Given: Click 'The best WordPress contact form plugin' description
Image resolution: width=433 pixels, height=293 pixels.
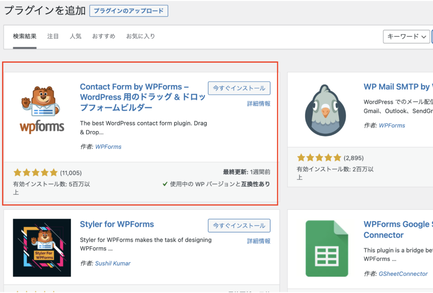Looking at the screenshot, I should [x=143, y=128].
